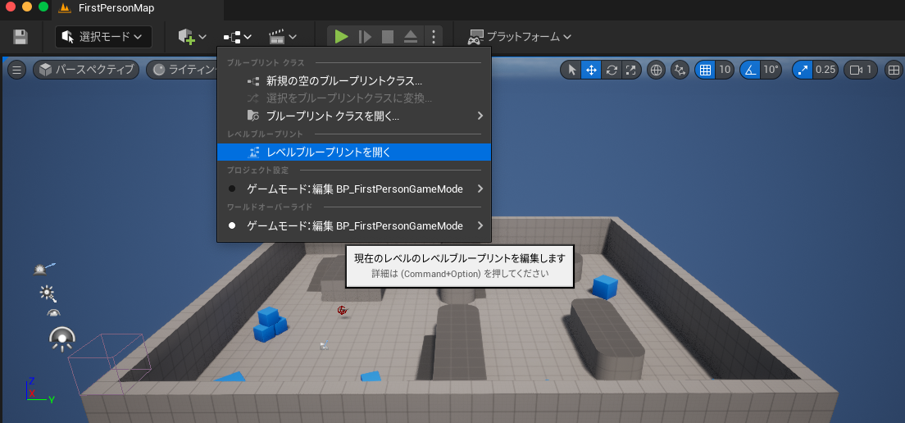Screen dimensions: 905x423
Task: Toggle grid snapping on or off
Action: (704, 70)
